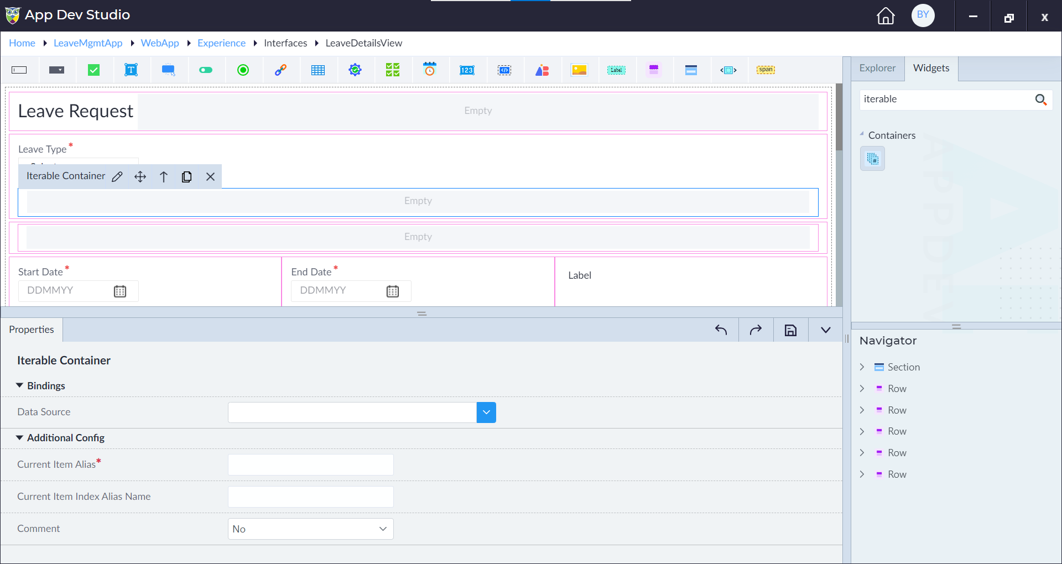Select the purple row widget icon
The width and height of the screenshot is (1062, 564).
tap(654, 70)
